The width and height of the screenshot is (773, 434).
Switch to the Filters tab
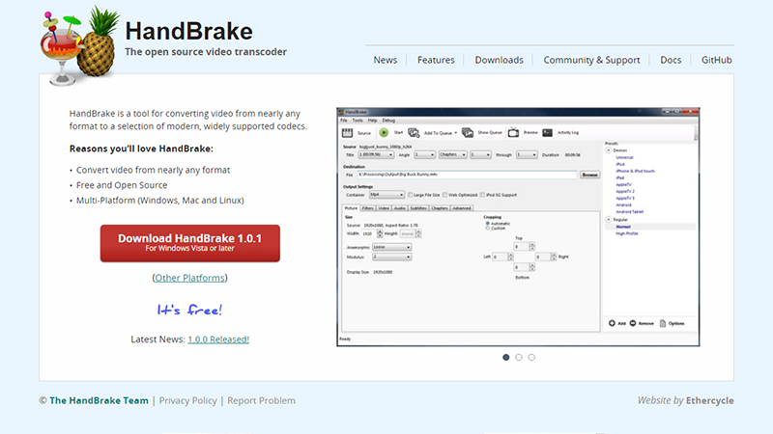(x=368, y=208)
